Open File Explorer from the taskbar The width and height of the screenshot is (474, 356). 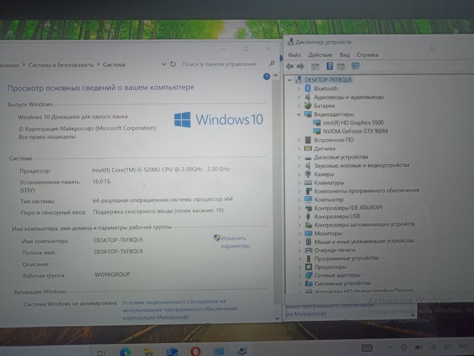click(149, 352)
